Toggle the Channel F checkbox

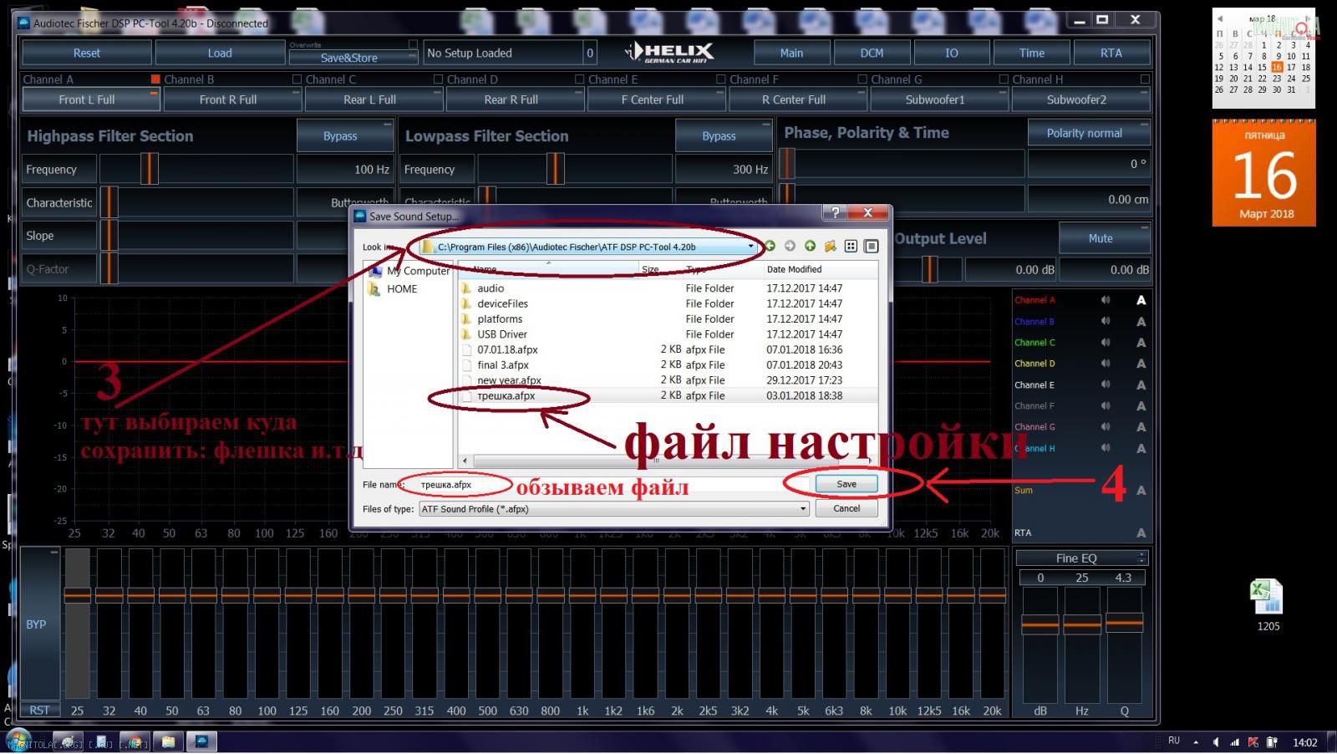pos(862,79)
